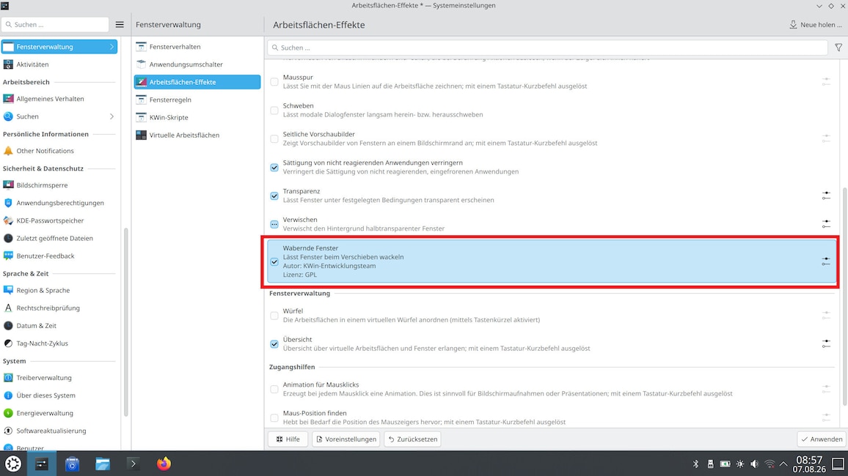Image resolution: width=848 pixels, height=476 pixels.
Task: Click the Neue holen button
Action: pyautogui.click(x=816, y=25)
